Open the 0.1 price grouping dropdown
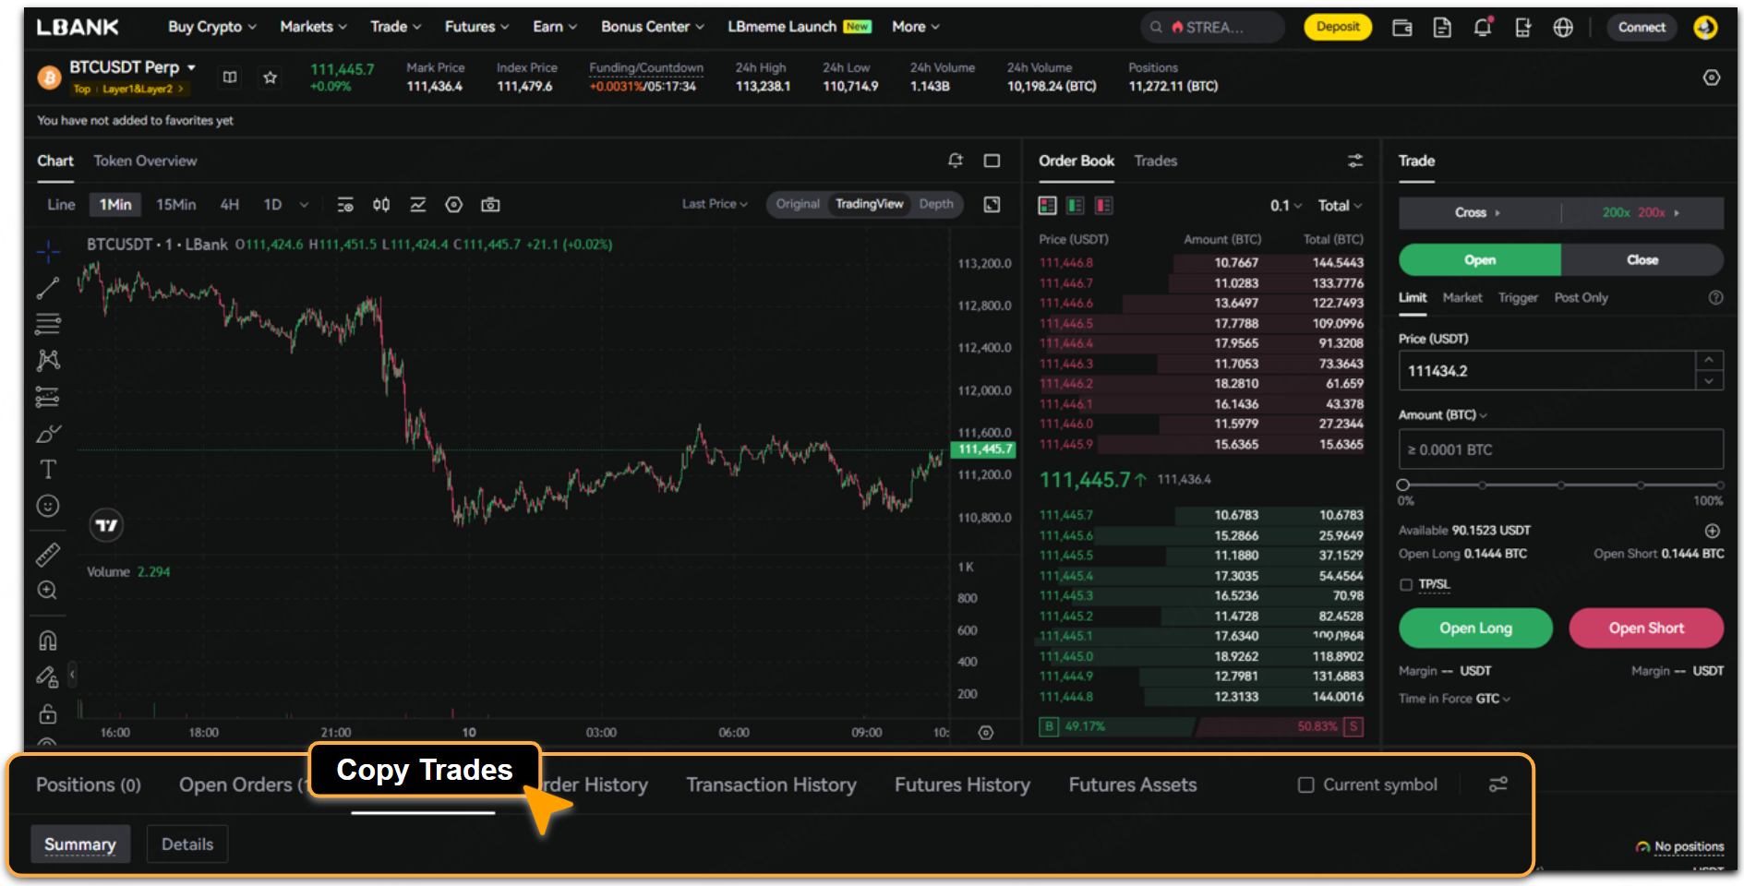The width and height of the screenshot is (1744, 886). pyautogui.click(x=1285, y=205)
